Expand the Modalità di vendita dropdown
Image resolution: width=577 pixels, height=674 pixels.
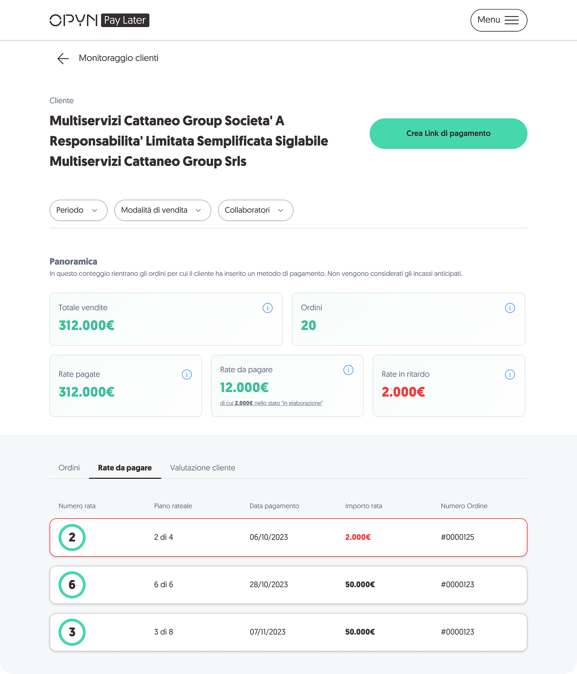coord(162,210)
